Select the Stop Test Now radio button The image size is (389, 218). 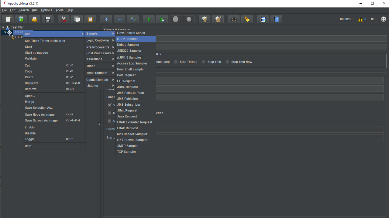coord(227,62)
